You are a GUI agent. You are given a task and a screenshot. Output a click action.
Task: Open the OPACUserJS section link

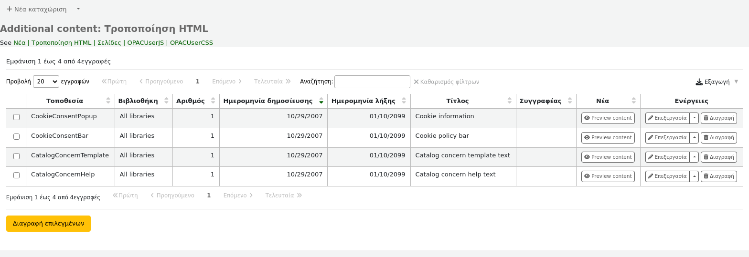coord(145,43)
